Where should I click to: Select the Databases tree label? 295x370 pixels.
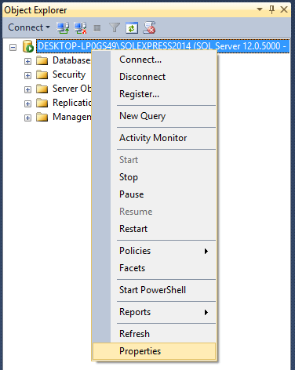coord(71,60)
